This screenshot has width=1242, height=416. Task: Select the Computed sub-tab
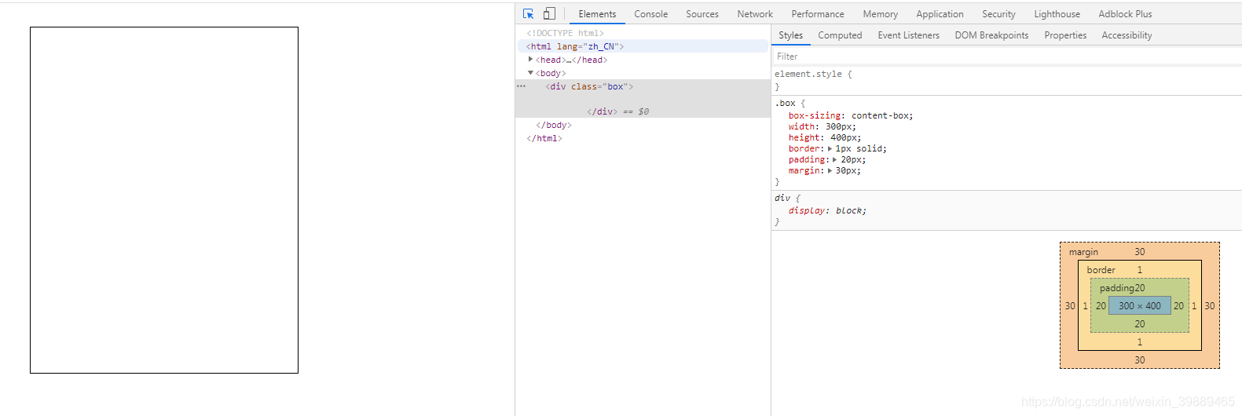click(x=840, y=35)
